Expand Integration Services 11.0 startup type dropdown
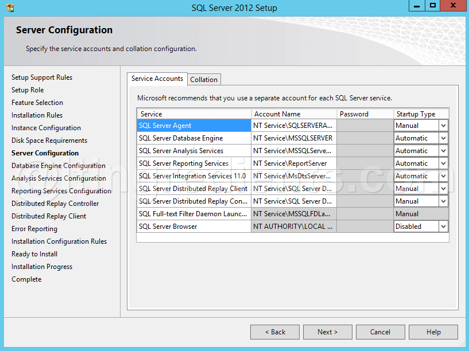This screenshot has width=469, height=351. click(443, 176)
